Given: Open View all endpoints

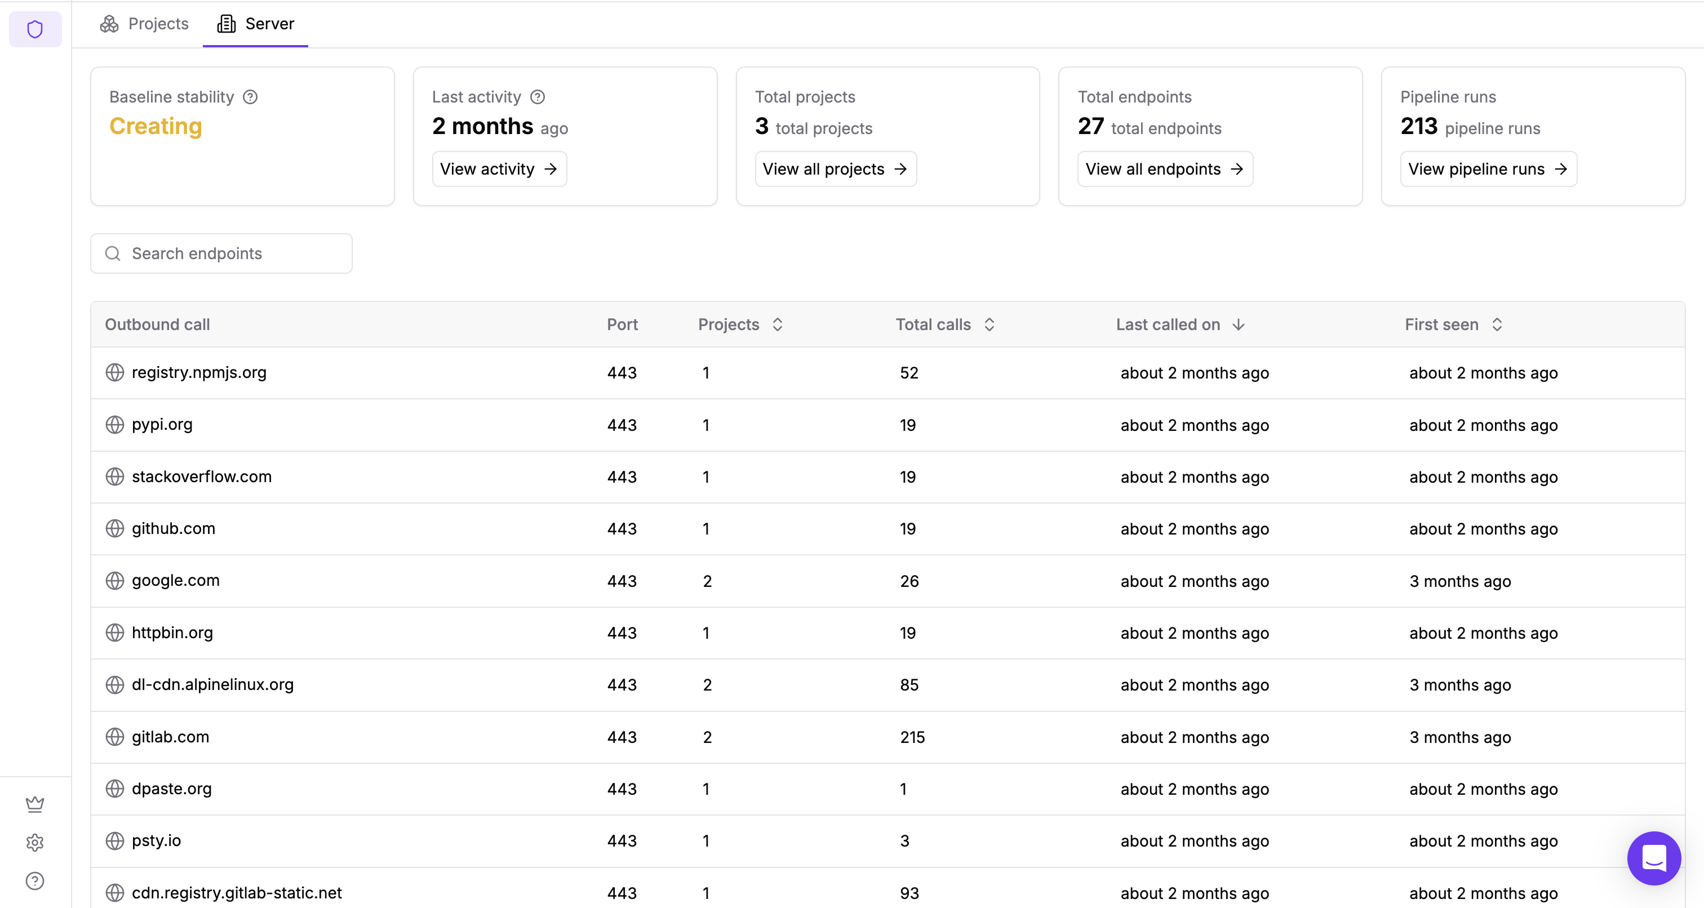Looking at the screenshot, I should point(1164,170).
